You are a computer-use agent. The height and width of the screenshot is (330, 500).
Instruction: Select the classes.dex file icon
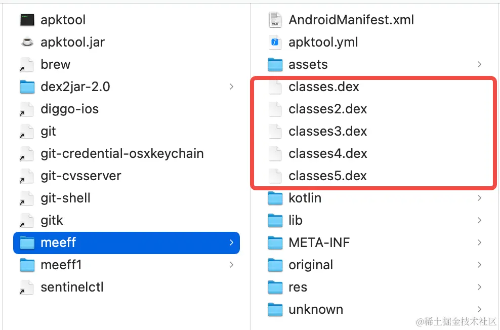pos(275,87)
